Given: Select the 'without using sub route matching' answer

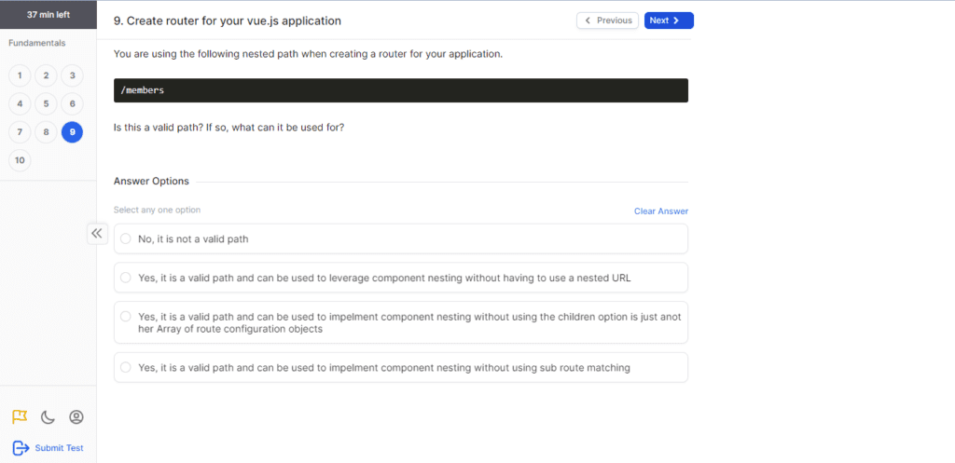Looking at the screenshot, I should tap(401, 367).
